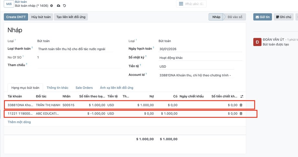Click help icon next to Ngày hạch toán
This screenshot has height=157, width=298.
pos(153,48)
